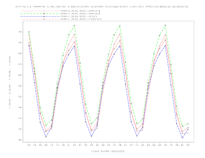Click x-axis forecast hour label 36

pos(97,145)
